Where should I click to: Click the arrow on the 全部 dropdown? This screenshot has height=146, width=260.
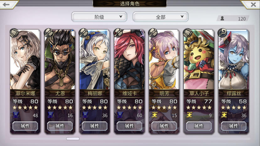click(182, 17)
